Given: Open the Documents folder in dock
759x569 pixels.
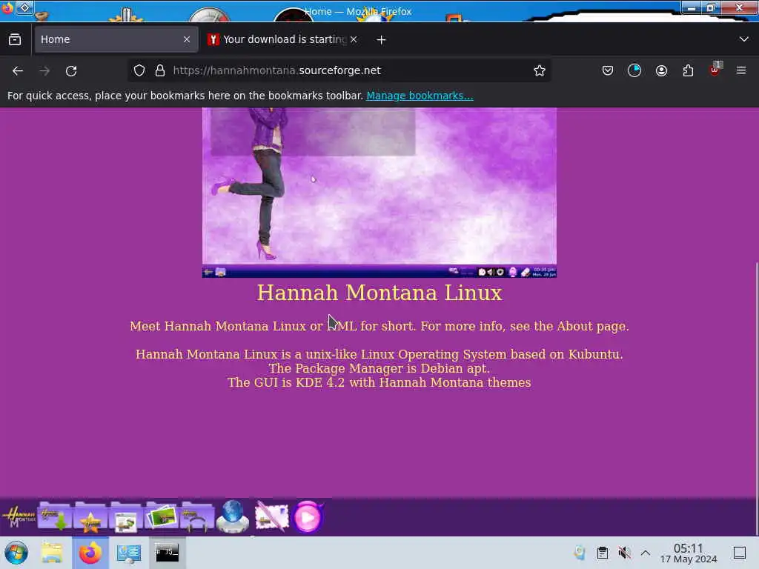Looking at the screenshot, I should [126, 516].
